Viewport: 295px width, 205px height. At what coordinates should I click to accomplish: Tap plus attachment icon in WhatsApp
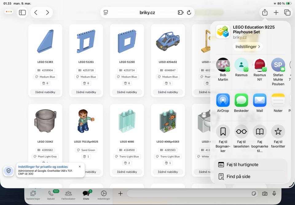tap(120, 194)
